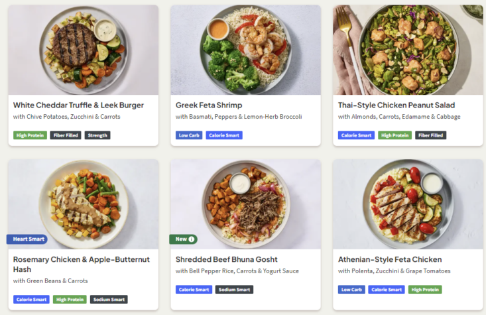The width and height of the screenshot is (486, 315).
Task: Open the Shredded Beef Bhuna Gosht picture
Action: [x=246, y=204]
